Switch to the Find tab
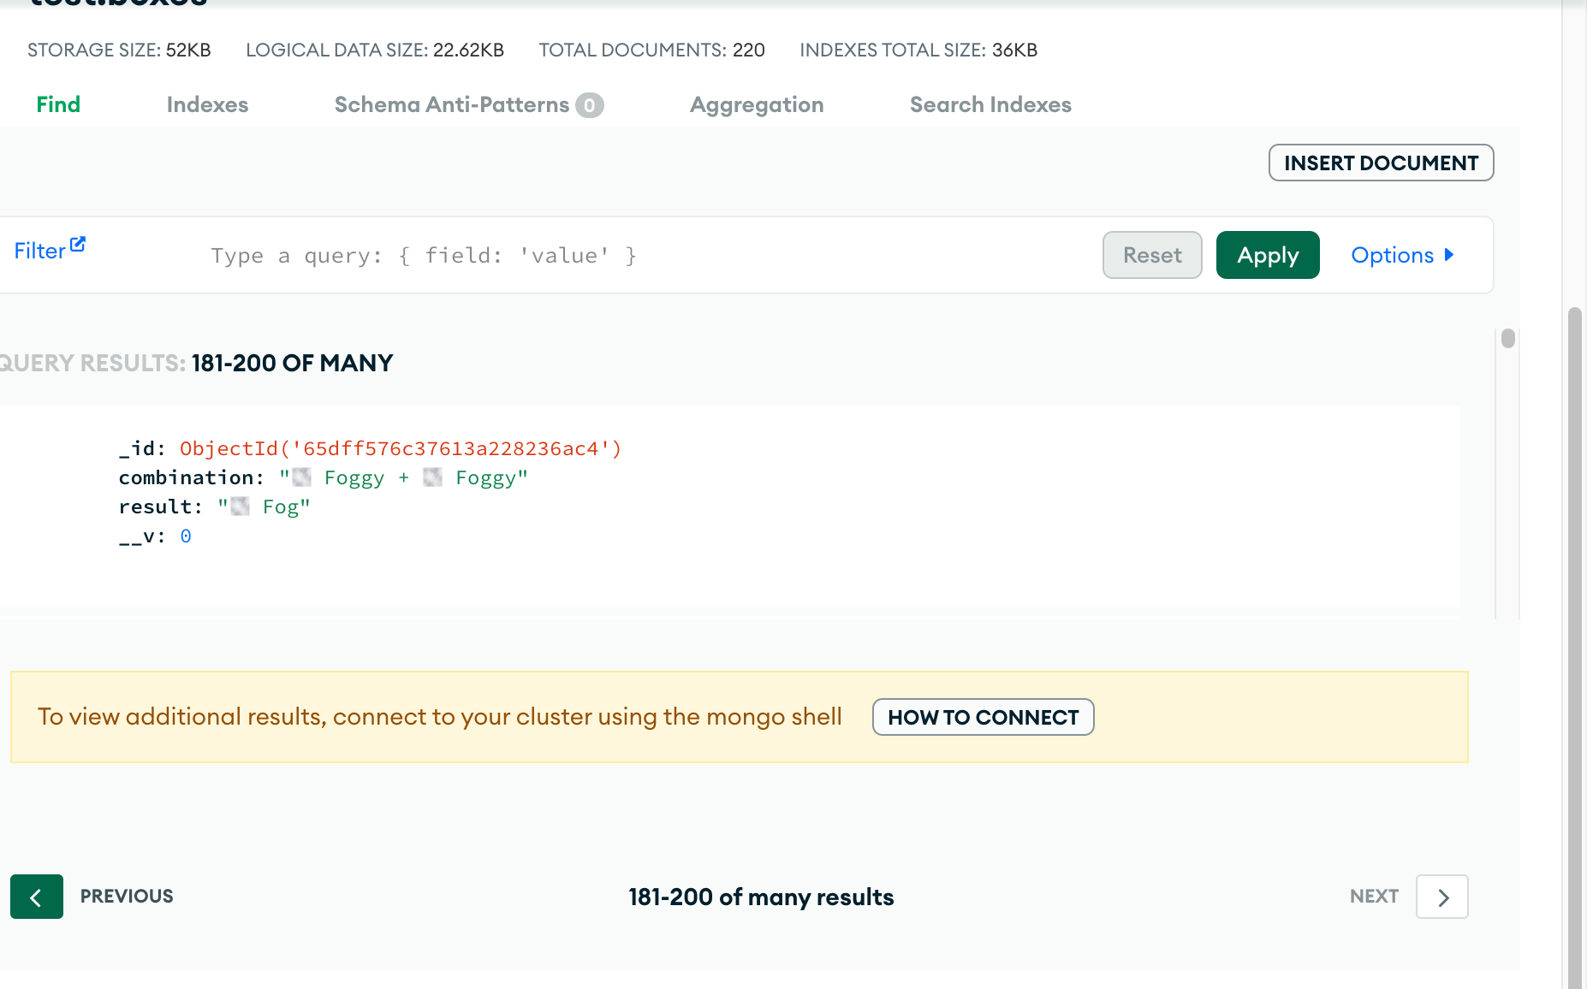The width and height of the screenshot is (1587, 989). click(58, 104)
